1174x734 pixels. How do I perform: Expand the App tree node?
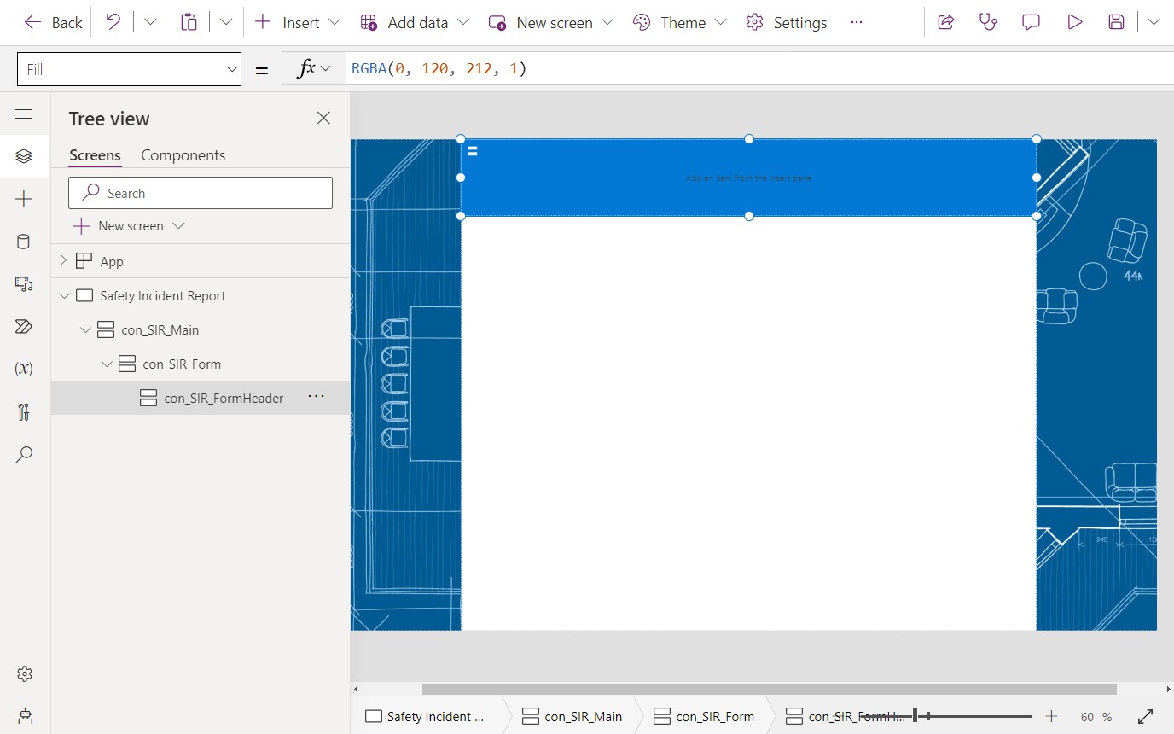[61, 260]
